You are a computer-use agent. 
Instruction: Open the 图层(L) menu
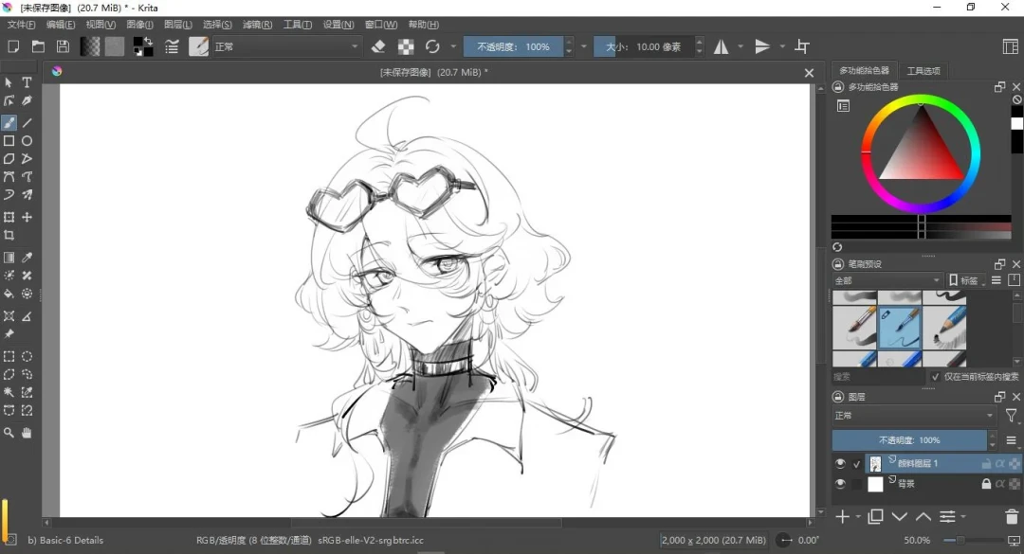click(x=177, y=24)
